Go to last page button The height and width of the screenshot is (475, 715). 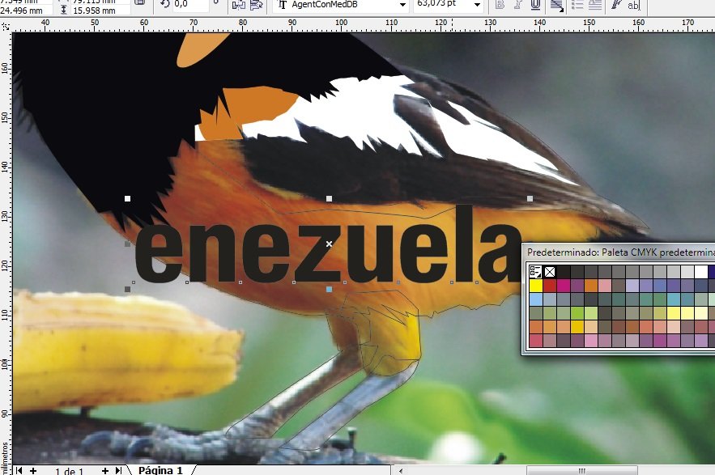(118, 470)
